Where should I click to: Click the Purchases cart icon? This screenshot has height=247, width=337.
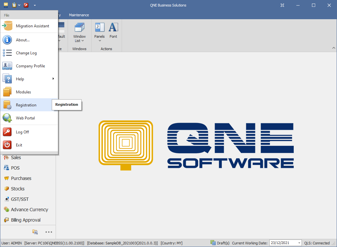[7, 178]
